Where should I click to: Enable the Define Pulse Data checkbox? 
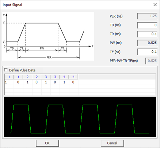[x=6, y=70]
